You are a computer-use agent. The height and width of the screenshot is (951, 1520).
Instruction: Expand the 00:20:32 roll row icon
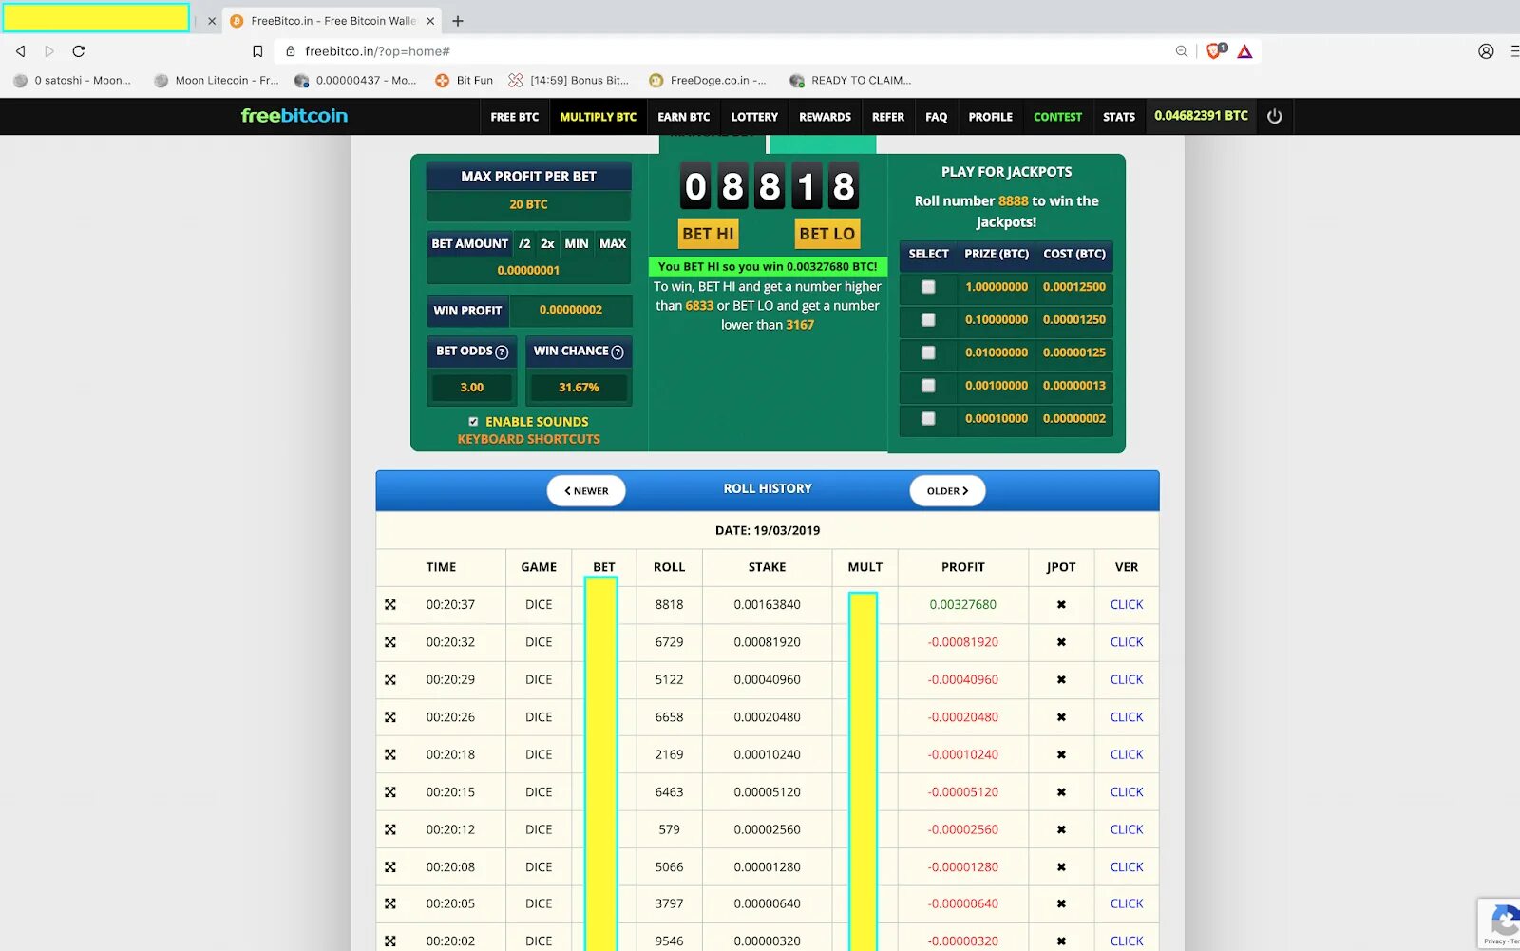click(x=390, y=642)
